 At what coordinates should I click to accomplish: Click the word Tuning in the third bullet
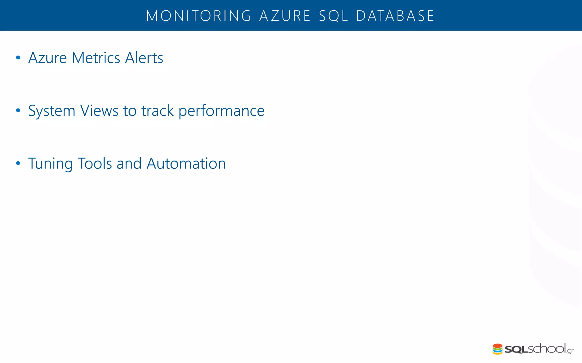click(x=51, y=163)
